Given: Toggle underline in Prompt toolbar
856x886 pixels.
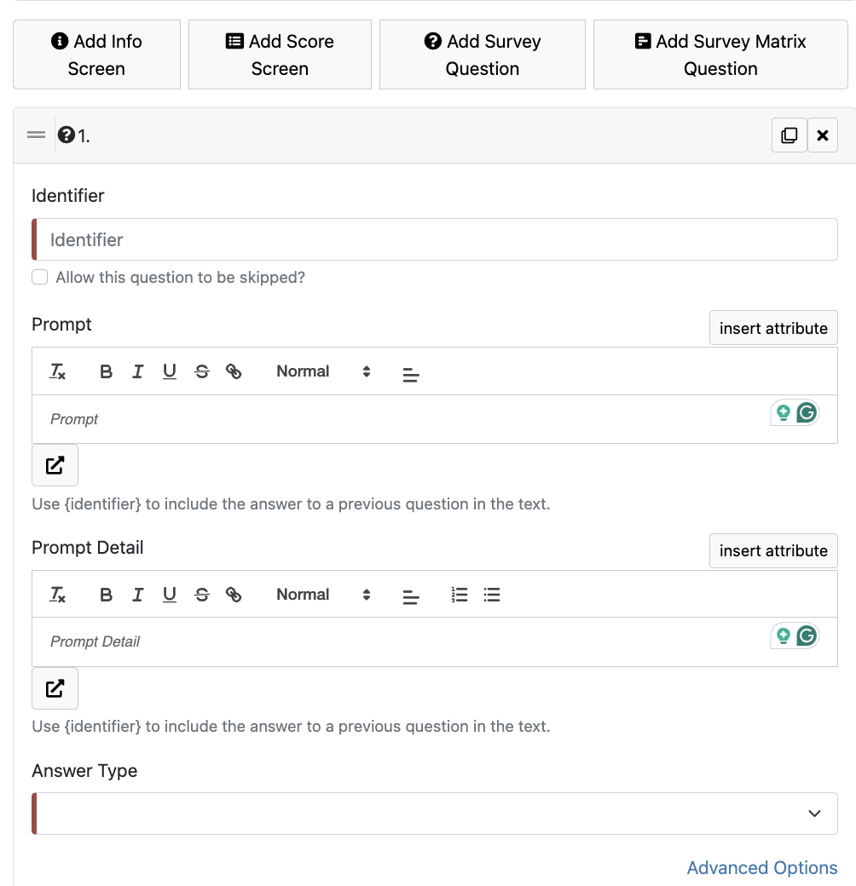Looking at the screenshot, I should pyautogui.click(x=170, y=371).
